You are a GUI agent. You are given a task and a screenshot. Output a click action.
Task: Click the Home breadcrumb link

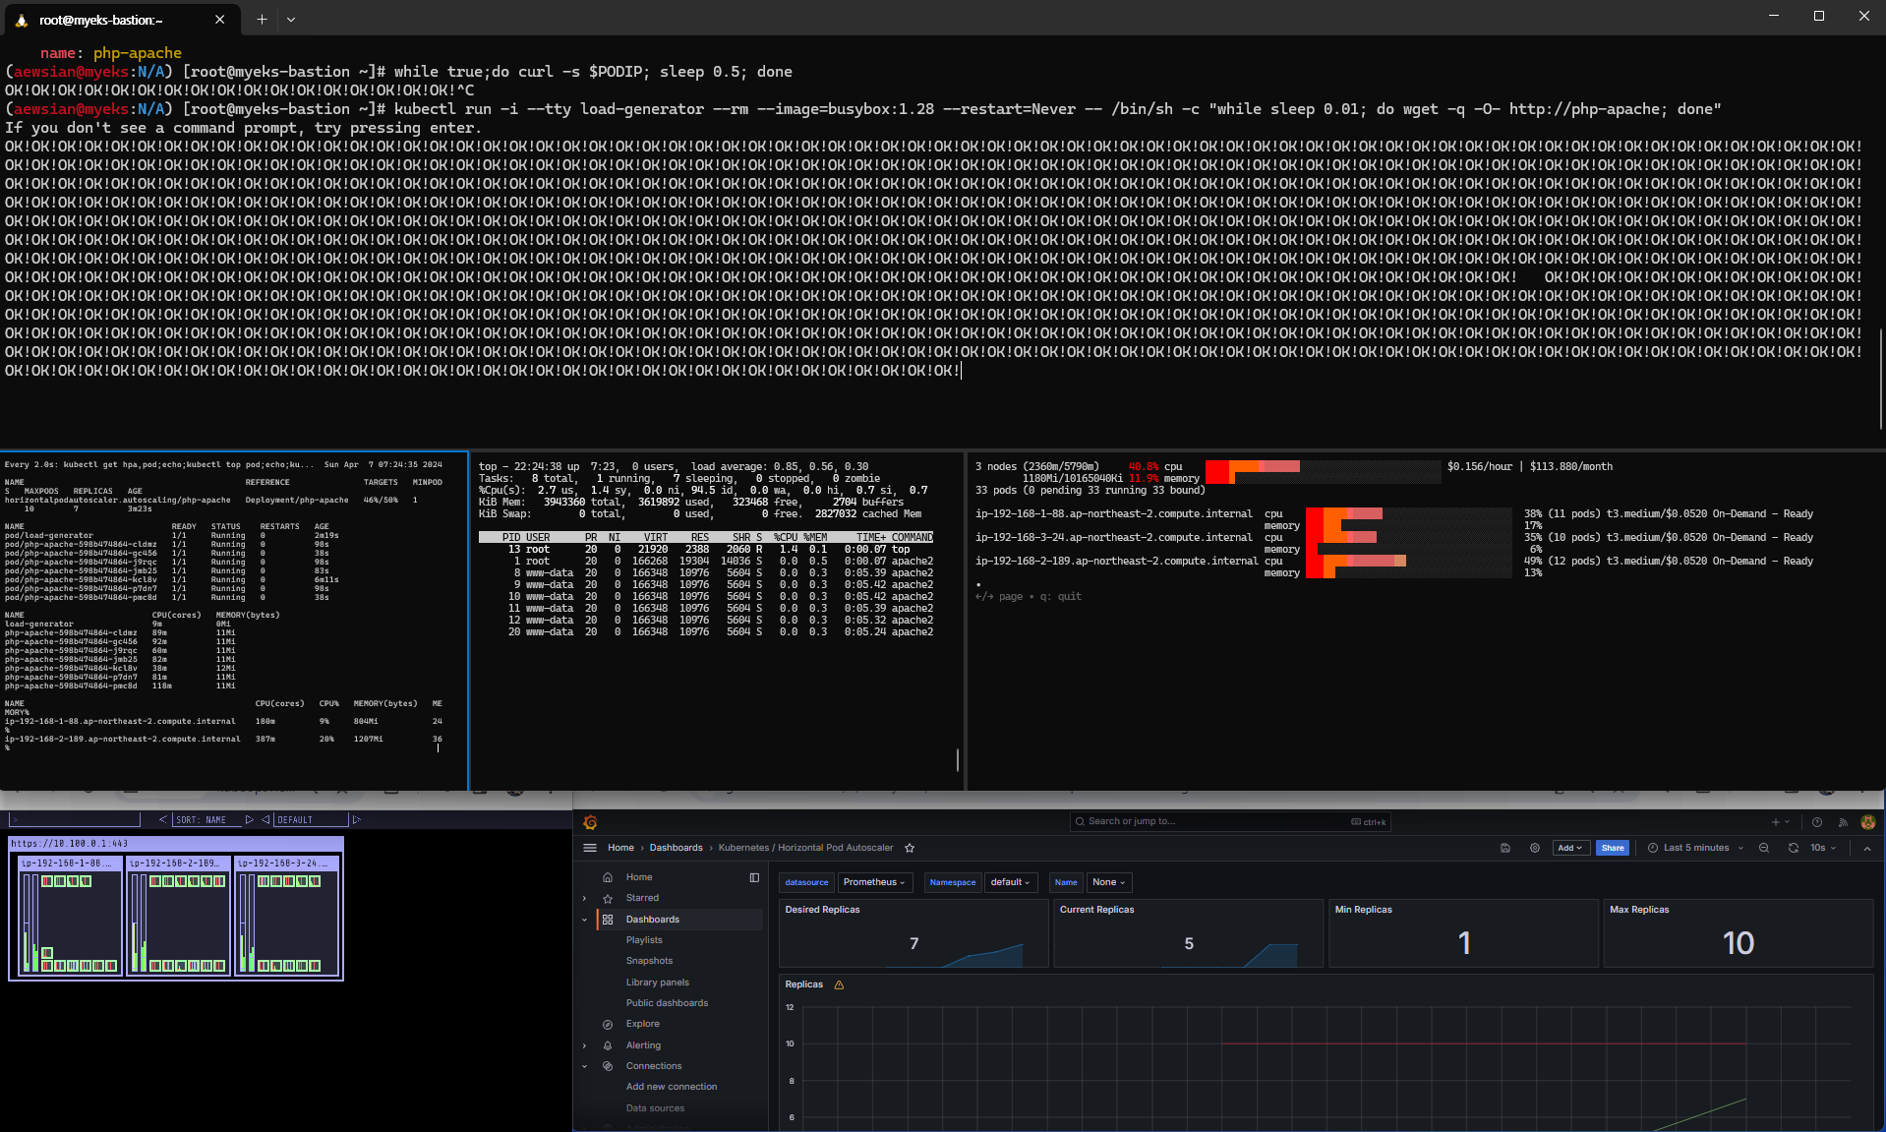[x=620, y=848]
